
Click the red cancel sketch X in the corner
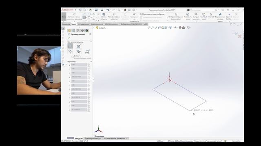tap(239, 36)
